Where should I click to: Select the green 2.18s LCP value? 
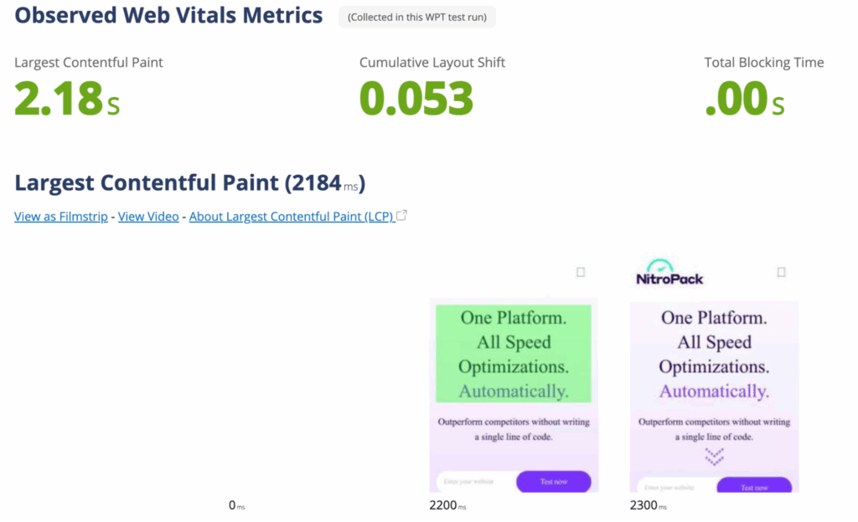(63, 99)
